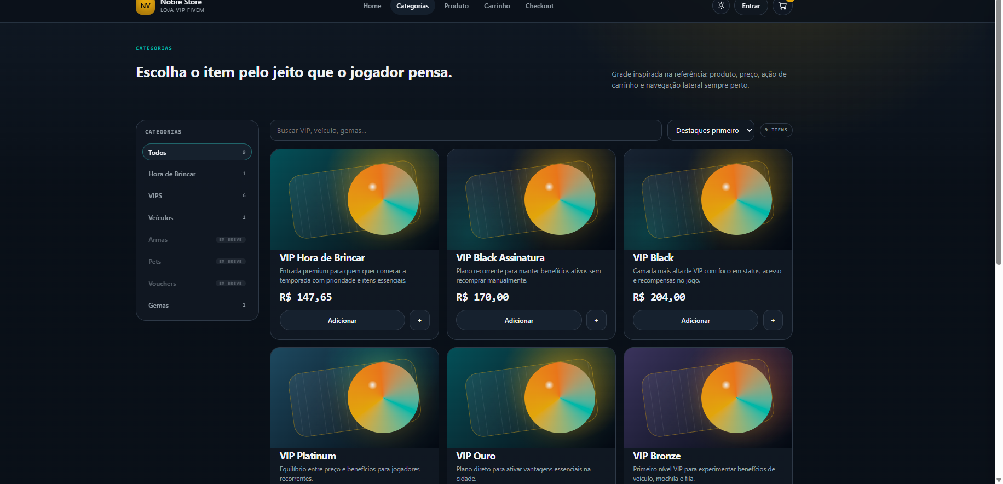Viewport: 1003px width, 484px height.
Task: Click the VIP Bronze title
Action: point(657,456)
